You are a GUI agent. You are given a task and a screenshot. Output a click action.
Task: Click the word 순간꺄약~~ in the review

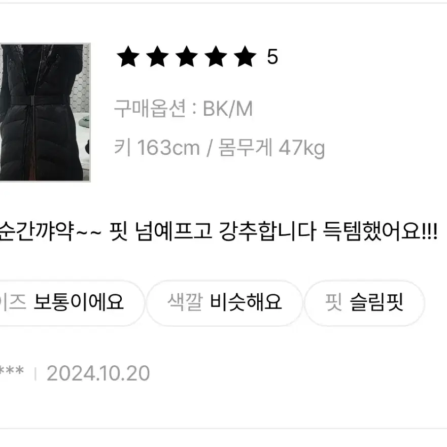pyautogui.click(x=50, y=231)
